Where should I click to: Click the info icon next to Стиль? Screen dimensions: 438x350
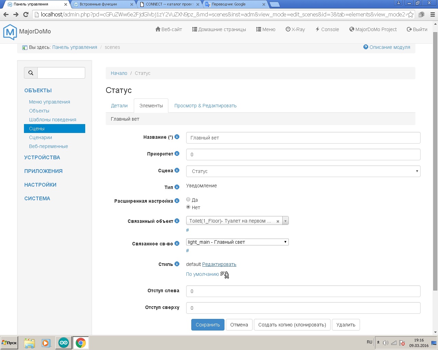(177, 264)
